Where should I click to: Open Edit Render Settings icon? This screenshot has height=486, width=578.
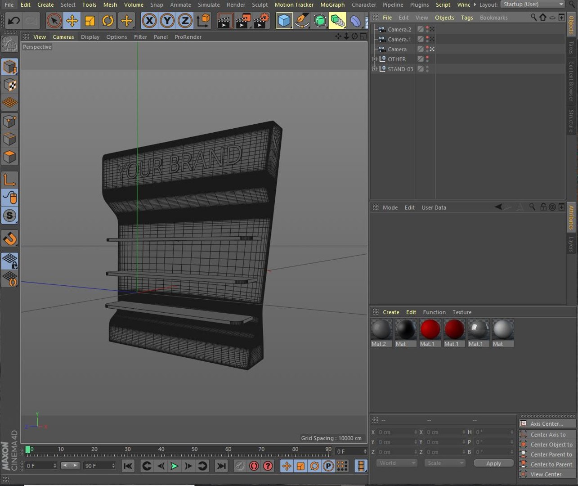[x=260, y=21]
